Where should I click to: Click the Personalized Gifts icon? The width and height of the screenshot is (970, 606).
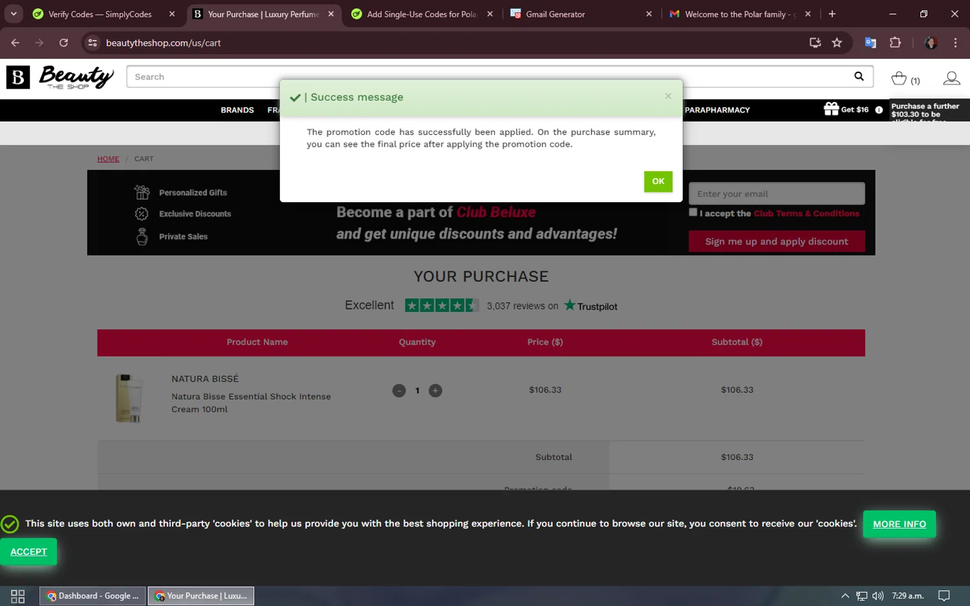pyautogui.click(x=142, y=192)
